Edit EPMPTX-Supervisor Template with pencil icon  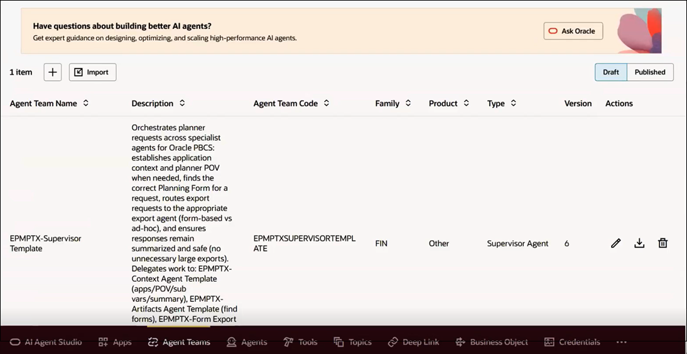coord(615,243)
